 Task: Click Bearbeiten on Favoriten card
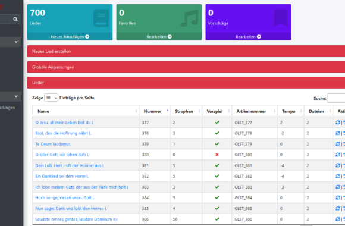[159, 37]
